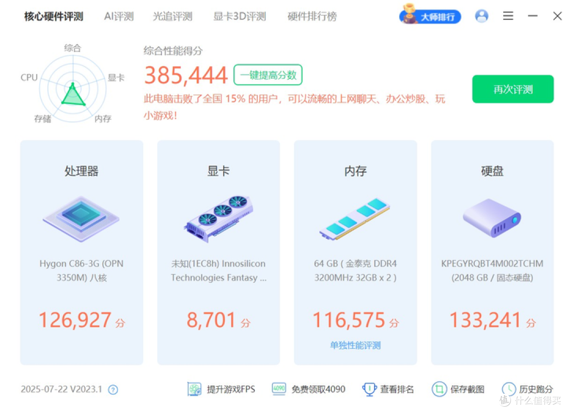Open the 单独性能评测 memory link

355,345
